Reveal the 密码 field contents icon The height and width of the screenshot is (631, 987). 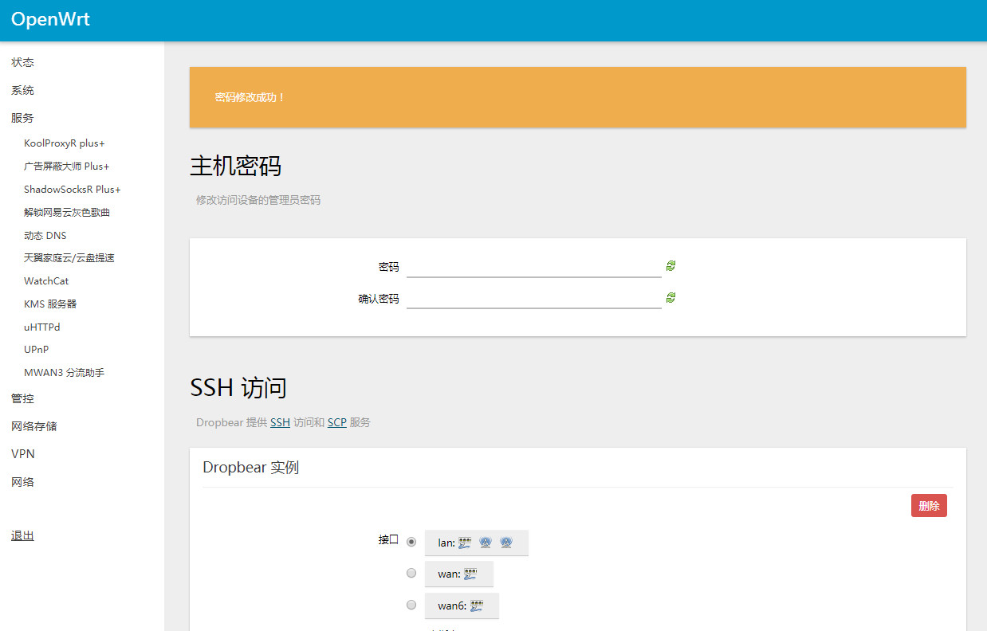(x=670, y=266)
